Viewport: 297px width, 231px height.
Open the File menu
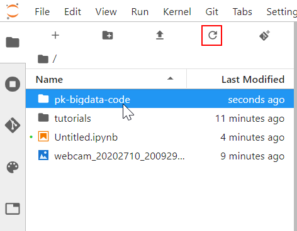pyautogui.click(x=42, y=12)
